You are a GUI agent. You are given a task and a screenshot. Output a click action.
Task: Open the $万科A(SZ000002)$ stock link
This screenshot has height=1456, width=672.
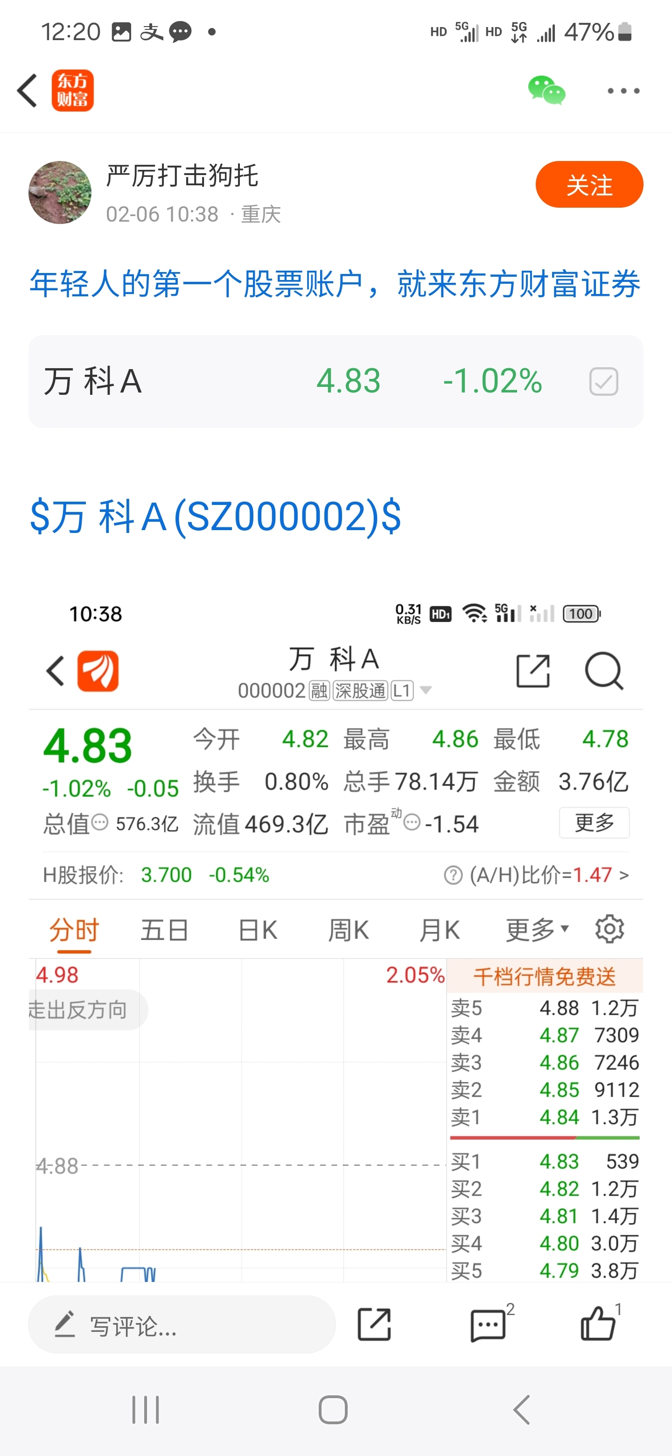pos(215,516)
